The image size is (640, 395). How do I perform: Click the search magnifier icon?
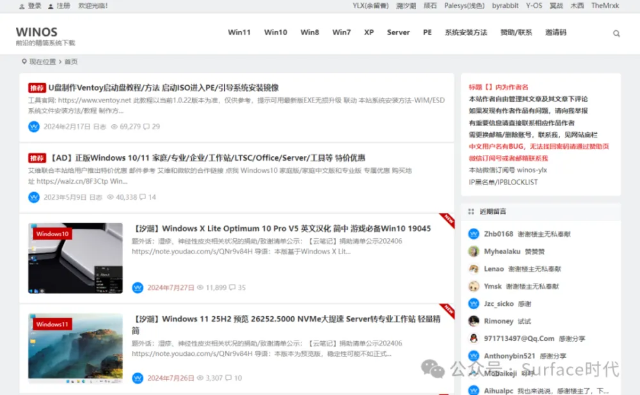tap(616, 33)
